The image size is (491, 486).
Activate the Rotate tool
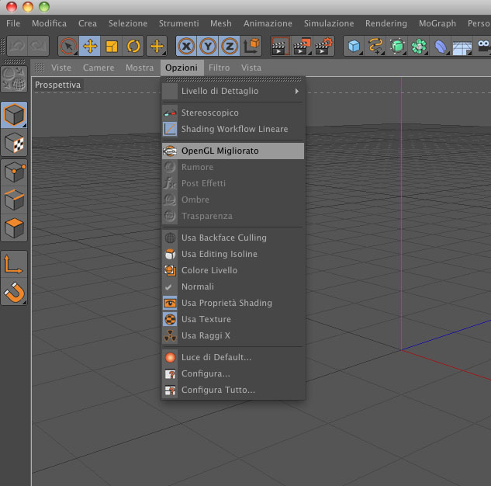pyautogui.click(x=133, y=46)
